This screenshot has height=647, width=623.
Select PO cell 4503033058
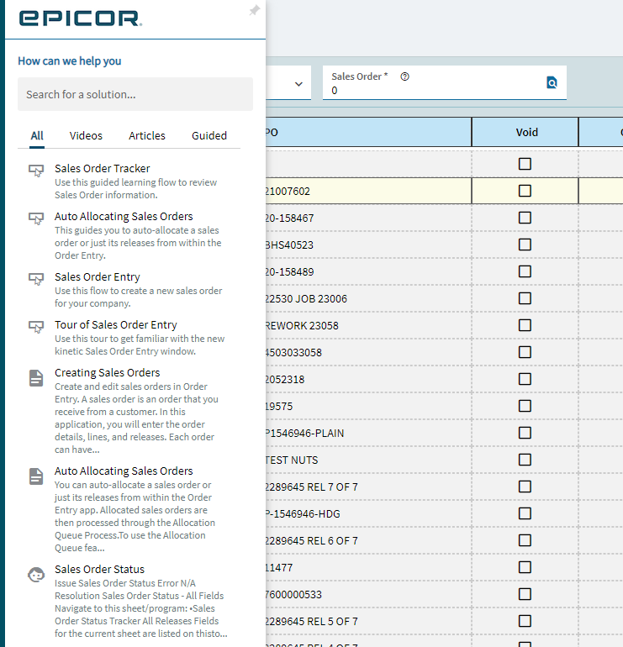(369, 352)
